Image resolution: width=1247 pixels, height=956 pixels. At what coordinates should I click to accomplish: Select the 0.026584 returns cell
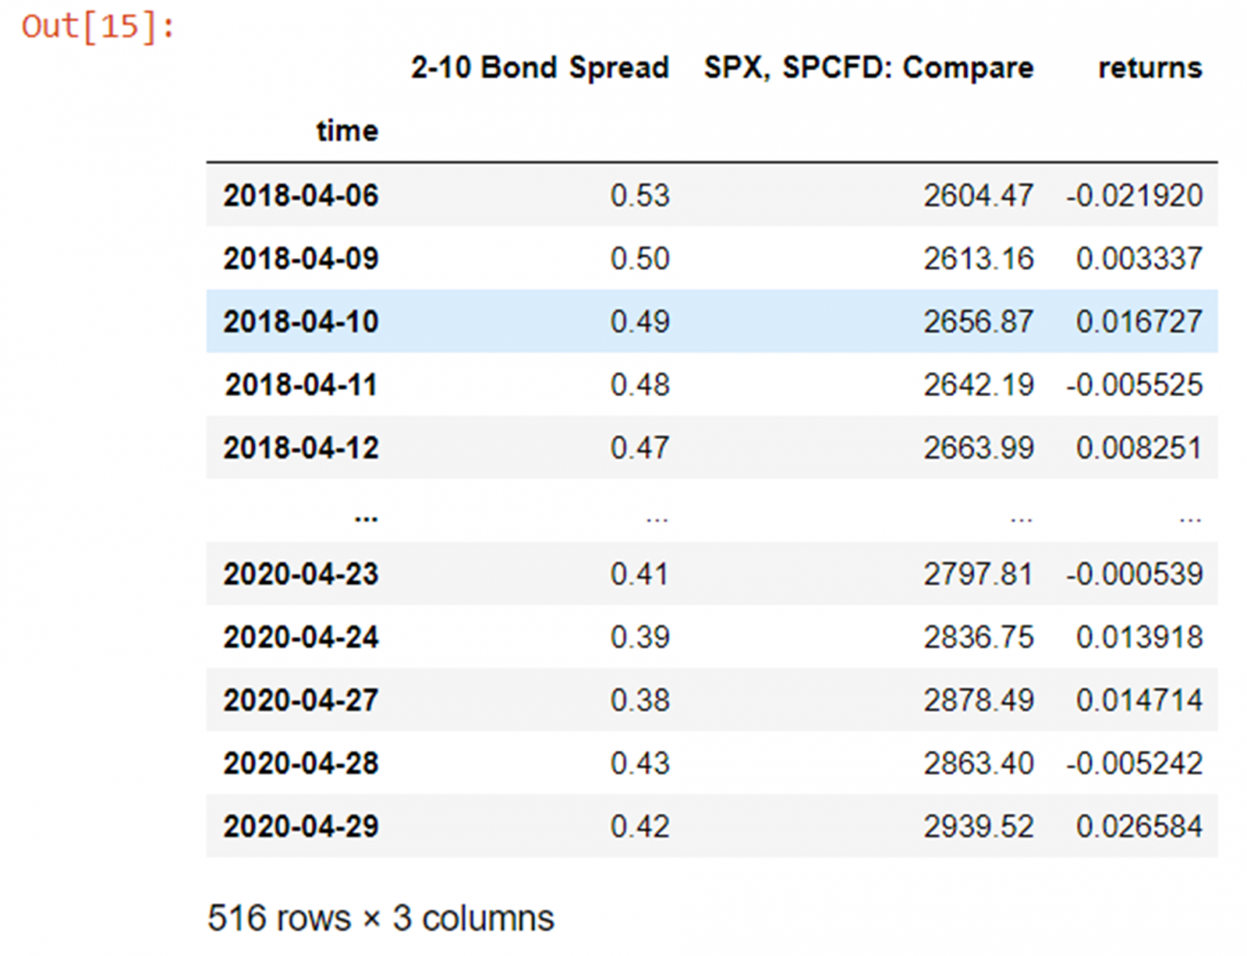point(1139,827)
